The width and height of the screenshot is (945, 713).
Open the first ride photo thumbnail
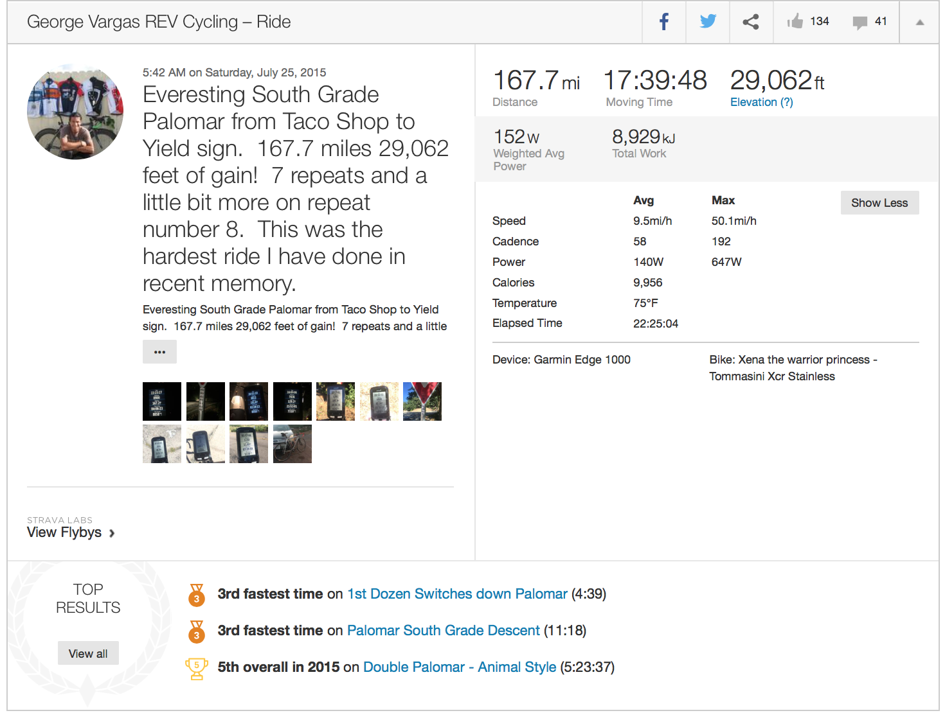pyautogui.click(x=162, y=401)
